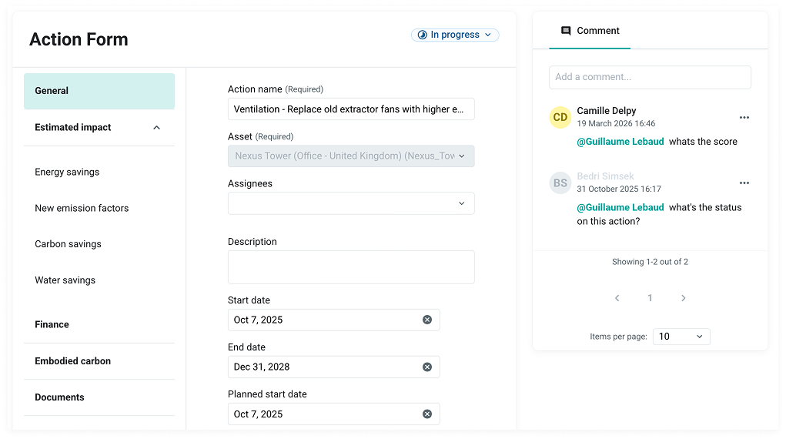786x439 pixels.
Task: Clear the Start date value
Action: point(427,320)
